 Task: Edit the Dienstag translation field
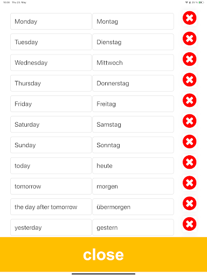(x=133, y=42)
